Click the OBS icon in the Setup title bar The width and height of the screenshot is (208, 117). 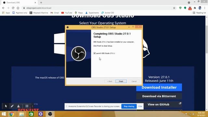click(68, 27)
